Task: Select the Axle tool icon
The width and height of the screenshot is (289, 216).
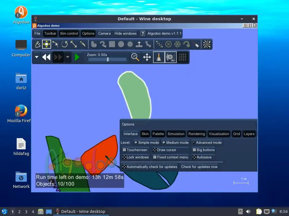Action: [177, 44]
